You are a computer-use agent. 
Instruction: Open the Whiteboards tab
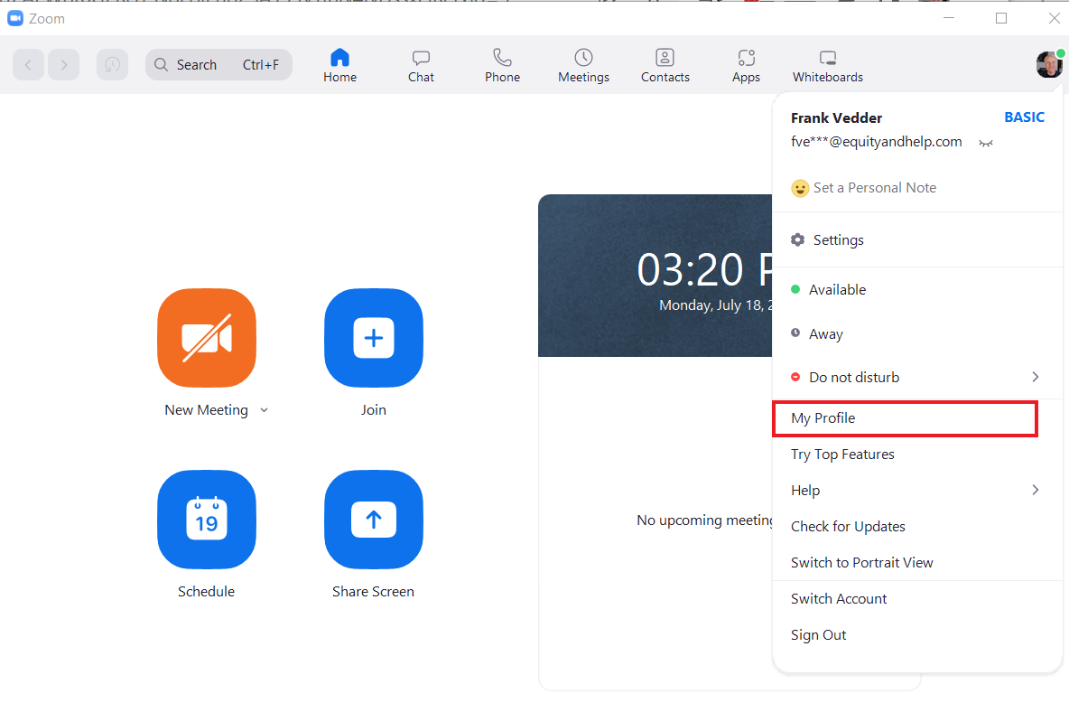(x=828, y=66)
